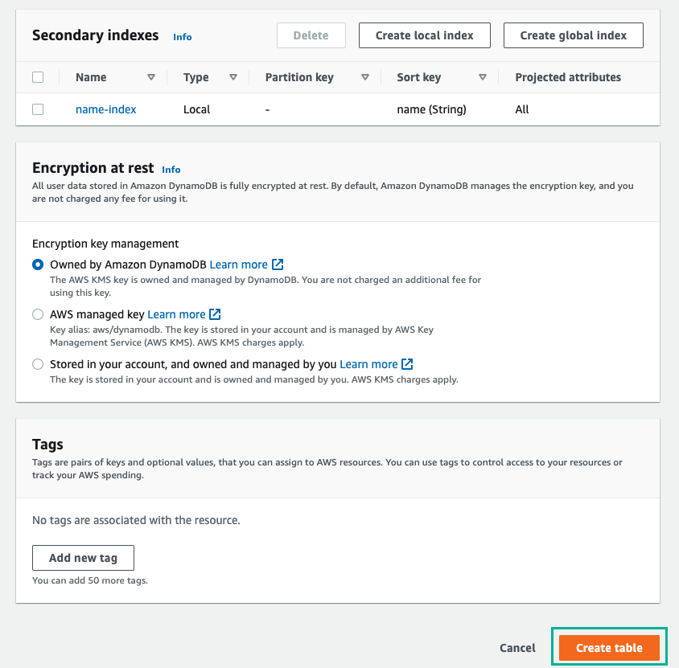Choose AWS managed key radio option
Image resolution: width=679 pixels, height=668 pixels.
(38, 314)
